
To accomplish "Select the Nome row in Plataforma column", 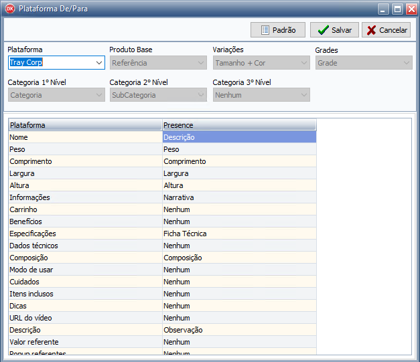I will (x=86, y=137).
